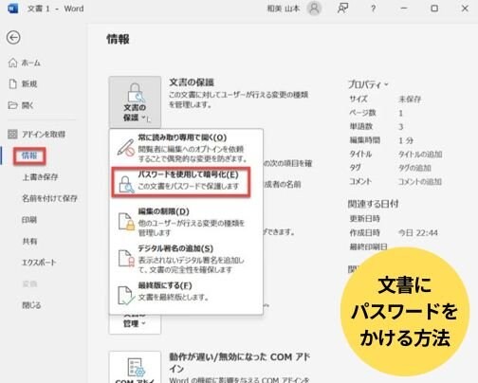The height and width of the screenshot is (383, 478).
Task: Select 開く in the sidebar
Action: point(21,105)
